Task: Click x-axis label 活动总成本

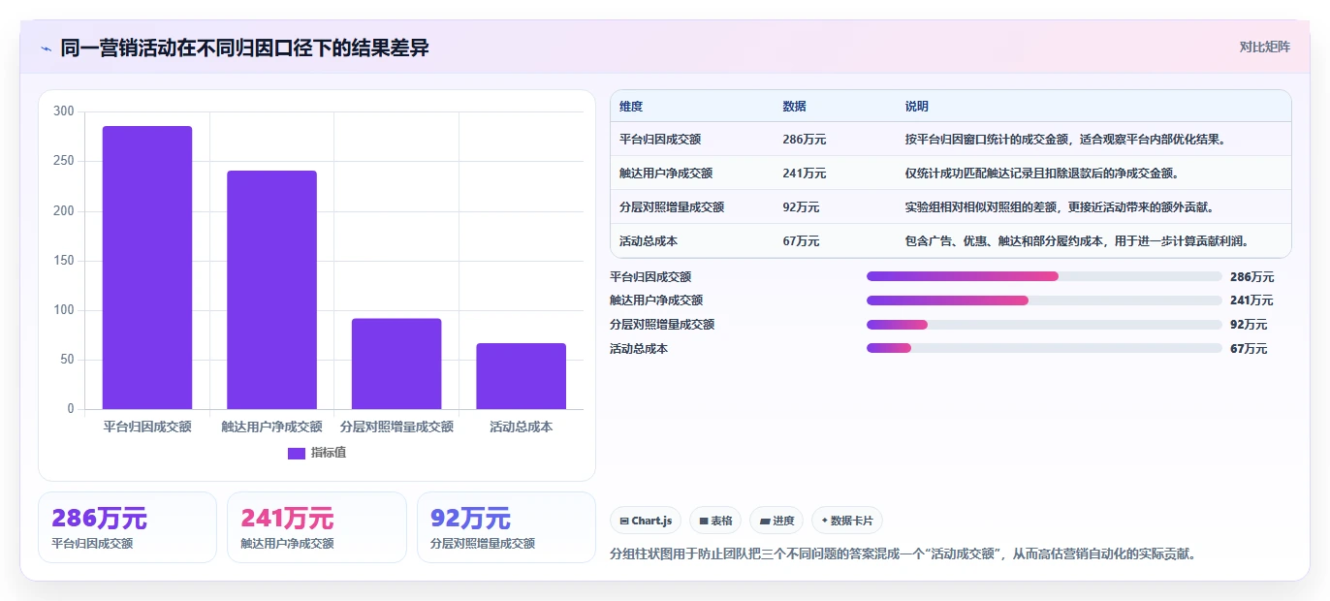Action: pos(521,427)
